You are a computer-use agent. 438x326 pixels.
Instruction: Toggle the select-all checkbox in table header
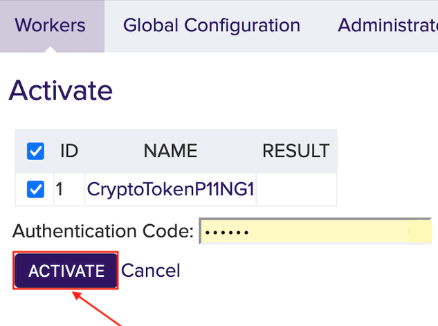(35, 151)
